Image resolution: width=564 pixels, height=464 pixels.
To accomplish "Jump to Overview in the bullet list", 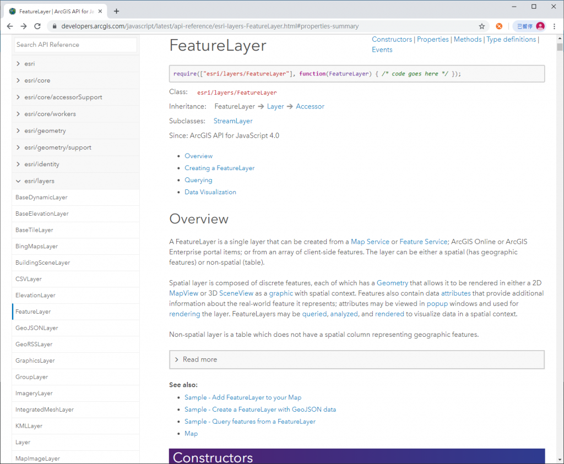I will tap(198, 156).
